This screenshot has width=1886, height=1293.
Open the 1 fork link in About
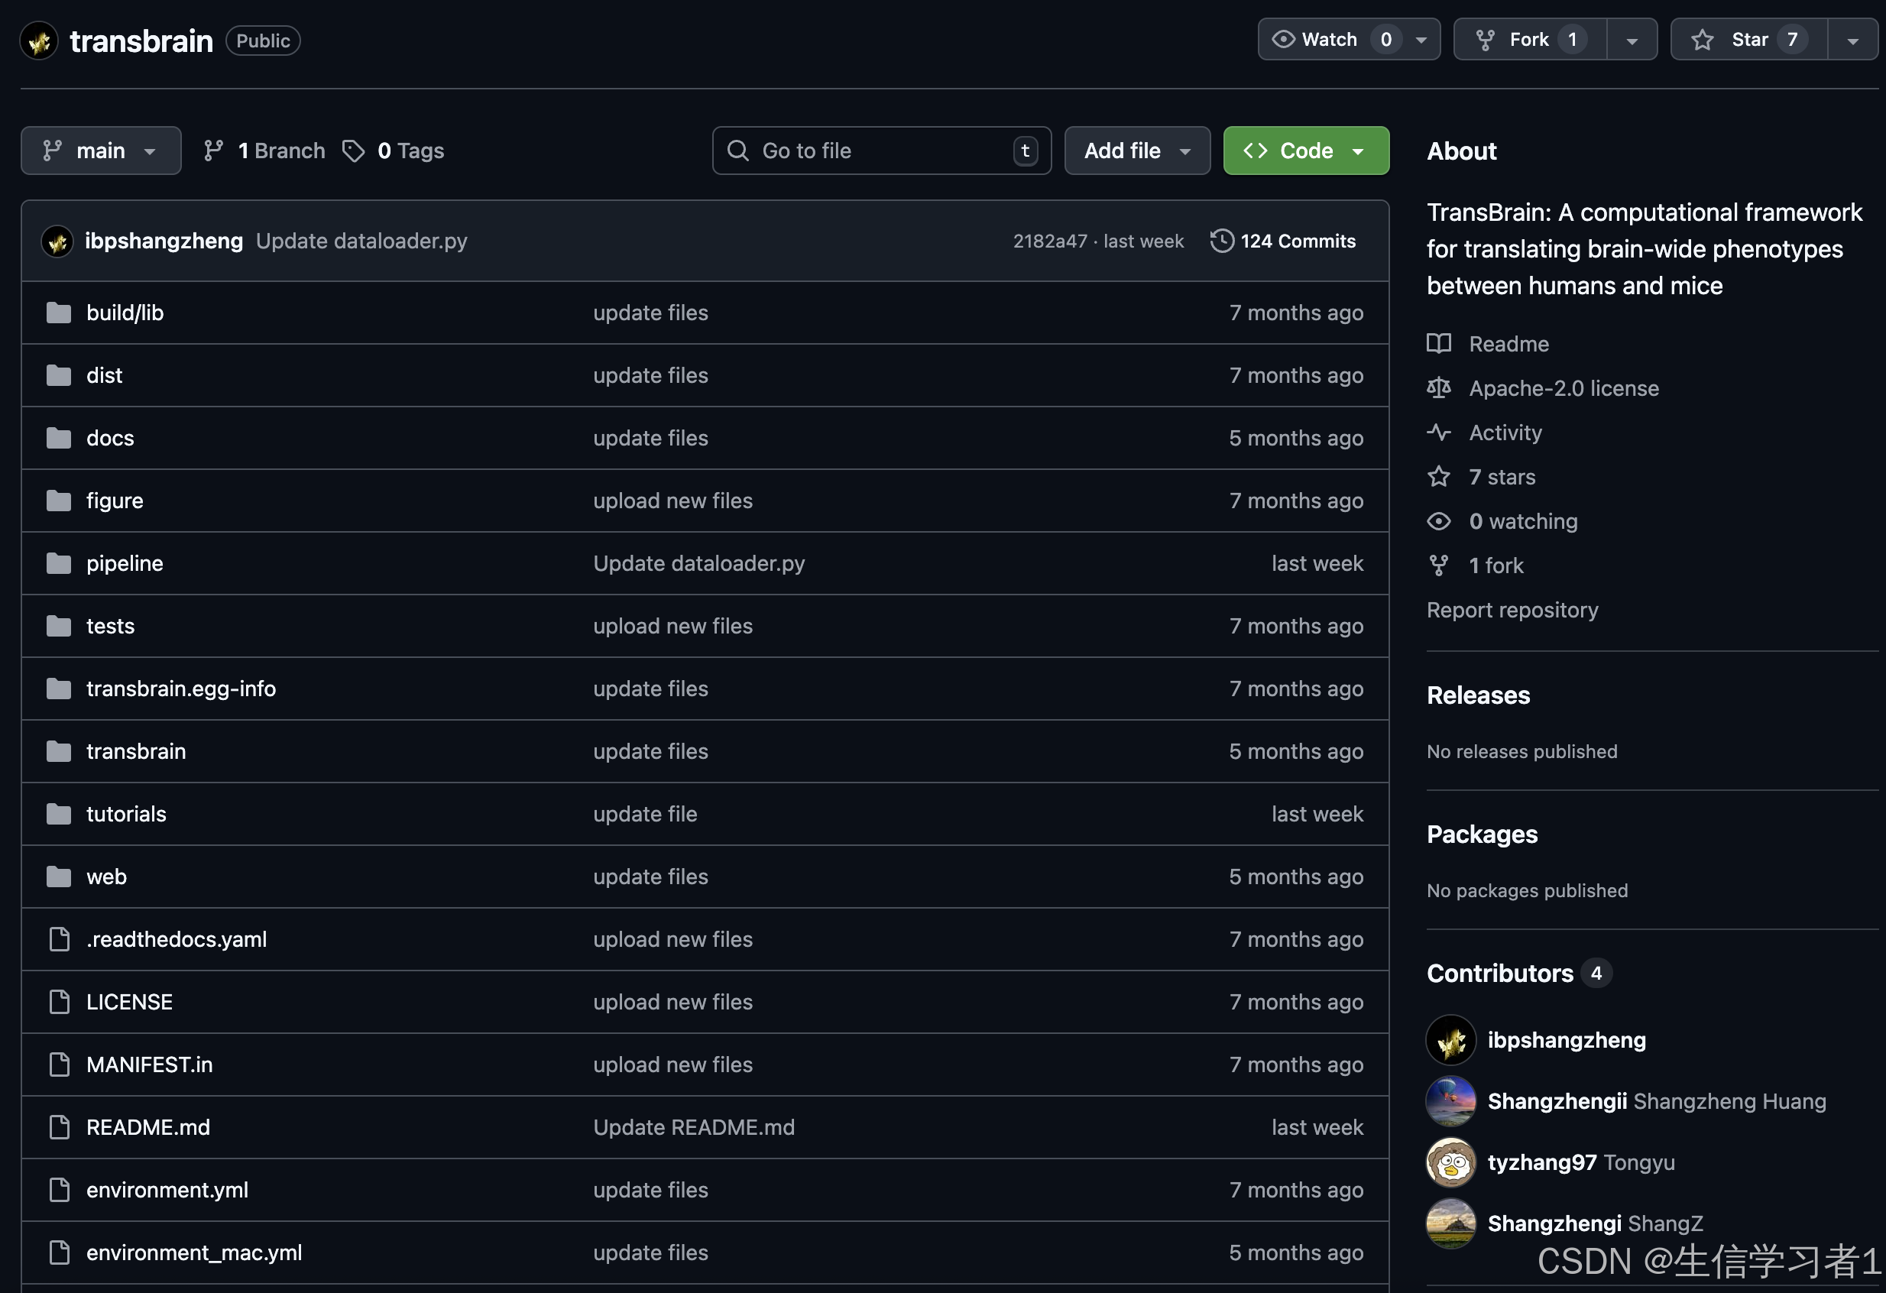tap(1496, 565)
